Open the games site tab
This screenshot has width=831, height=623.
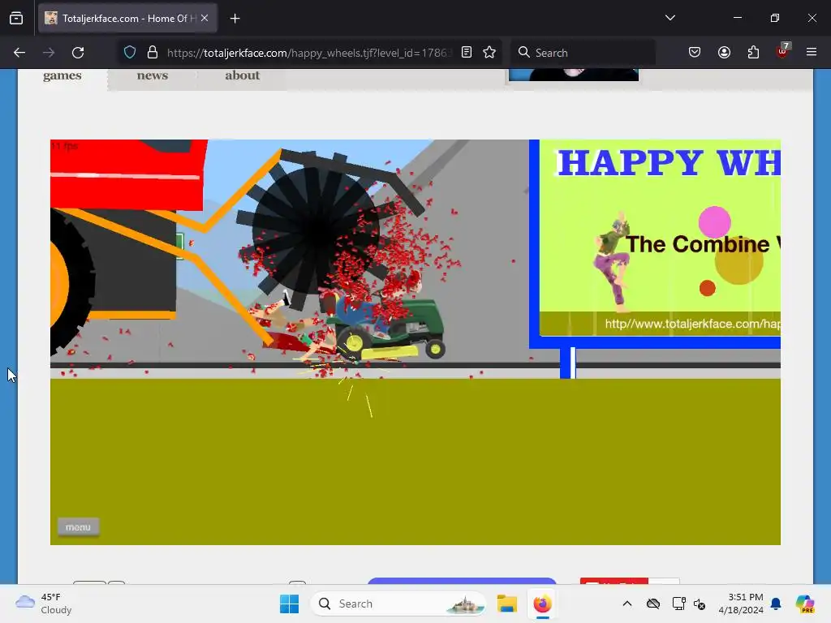pyautogui.click(x=62, y=75)
